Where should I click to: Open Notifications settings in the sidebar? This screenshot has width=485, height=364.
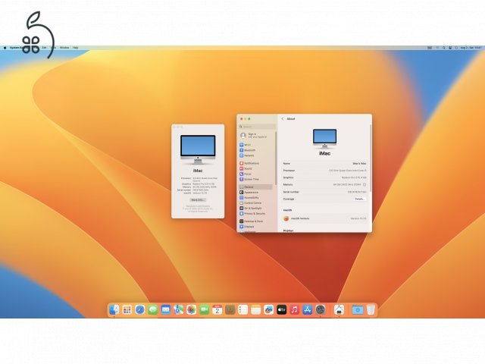coord(255,163)
